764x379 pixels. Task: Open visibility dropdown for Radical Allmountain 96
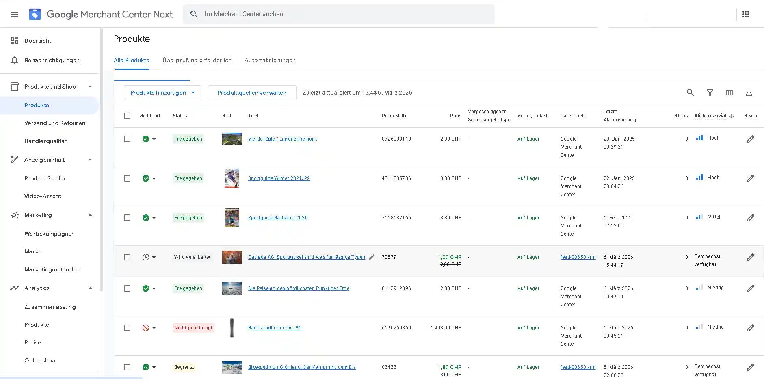point(154,328)
